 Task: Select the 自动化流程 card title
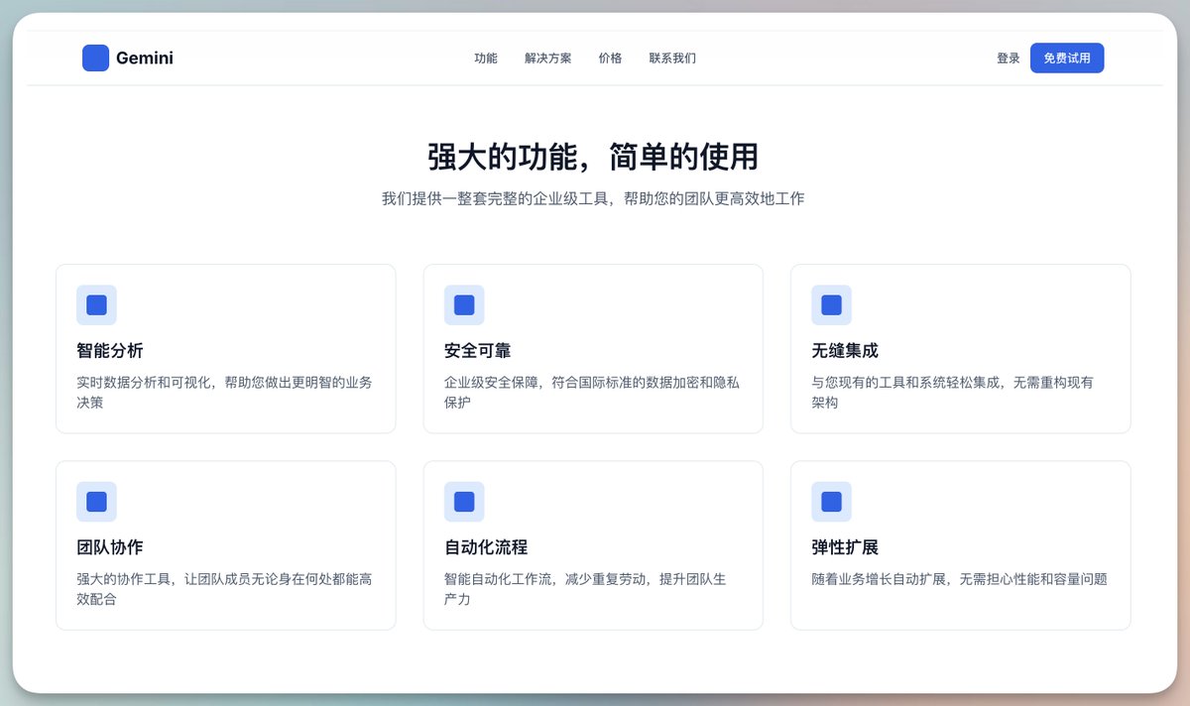pos(486,547)
